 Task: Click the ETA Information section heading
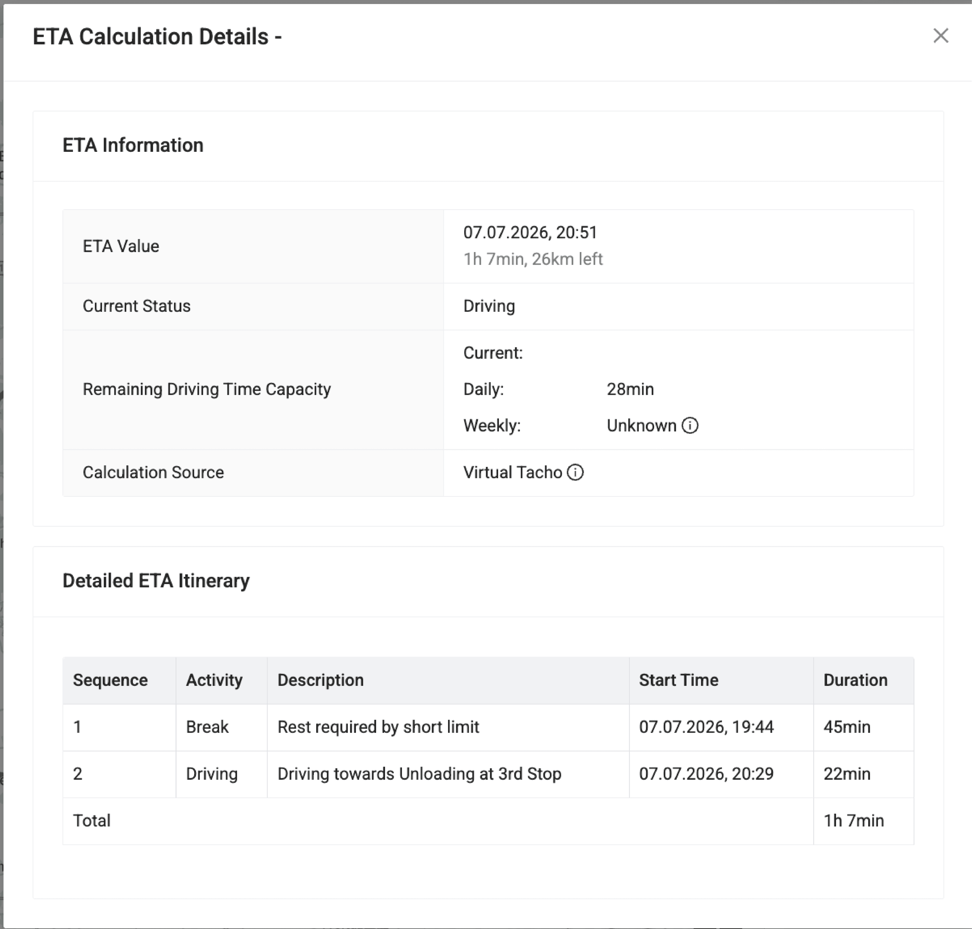point(133,145)
